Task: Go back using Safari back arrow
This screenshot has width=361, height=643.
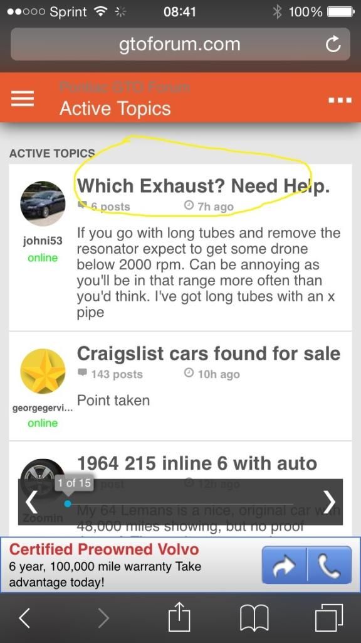Action: pos(24,618)
